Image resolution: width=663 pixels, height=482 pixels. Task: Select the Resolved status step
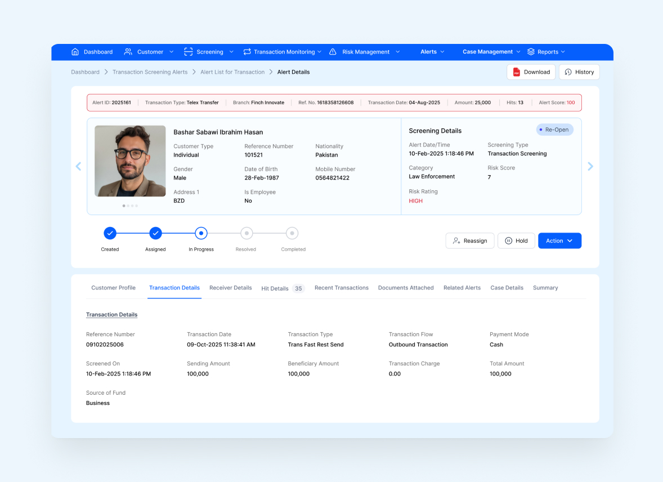tap(246, 233)
